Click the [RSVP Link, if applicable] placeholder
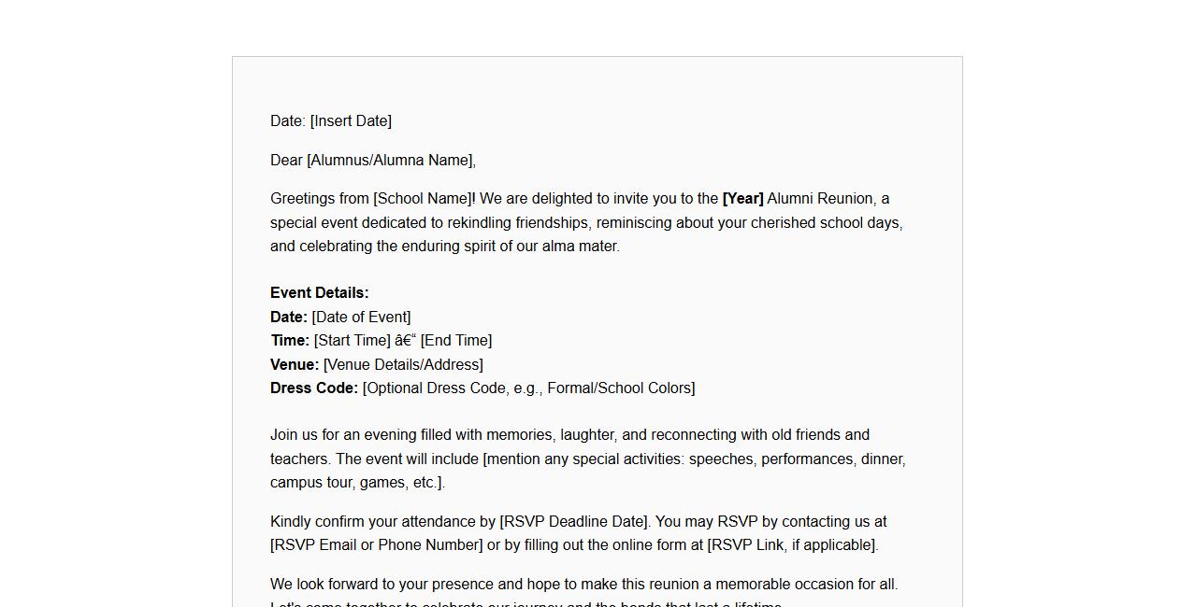This screenshot has height=607, width=1195. 792,545
